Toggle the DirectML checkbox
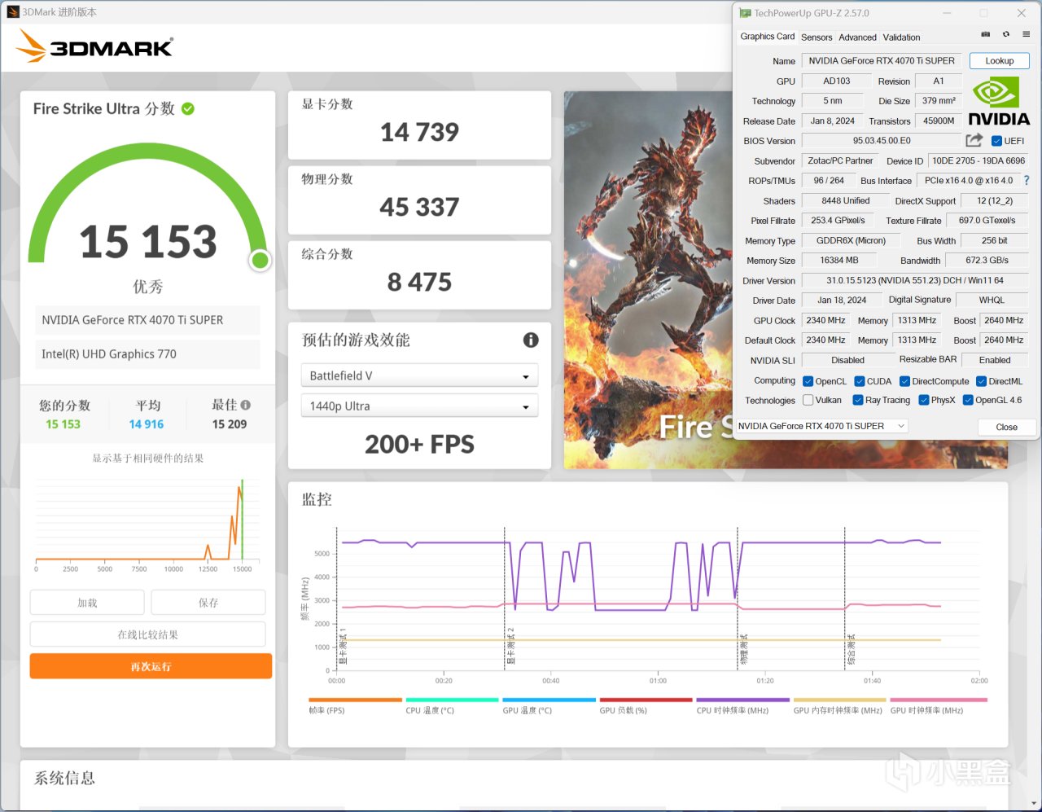This screenshot has width=1042, height=812. (982, 381)
